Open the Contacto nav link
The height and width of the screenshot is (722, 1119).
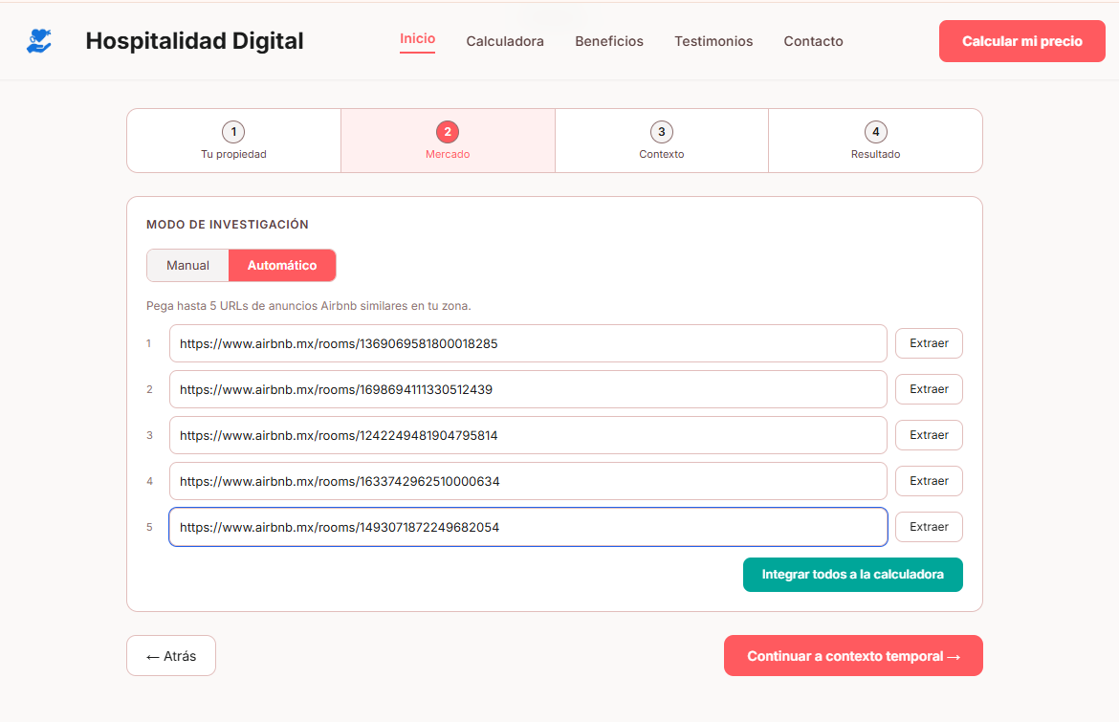[813, 41]
